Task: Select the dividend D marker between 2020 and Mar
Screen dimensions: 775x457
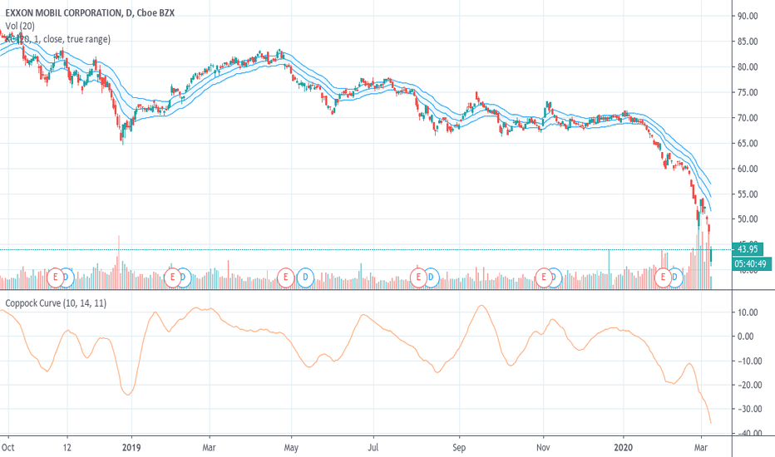Action: (x=675, y=278)
